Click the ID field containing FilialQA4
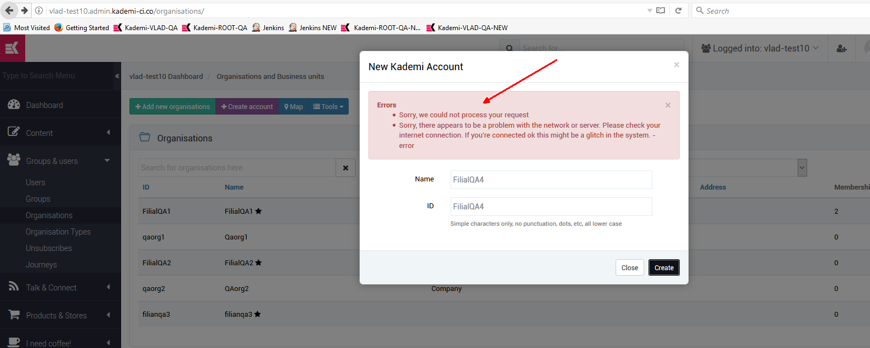Viewport: 870px width, 348px height. tap(551, 207)
